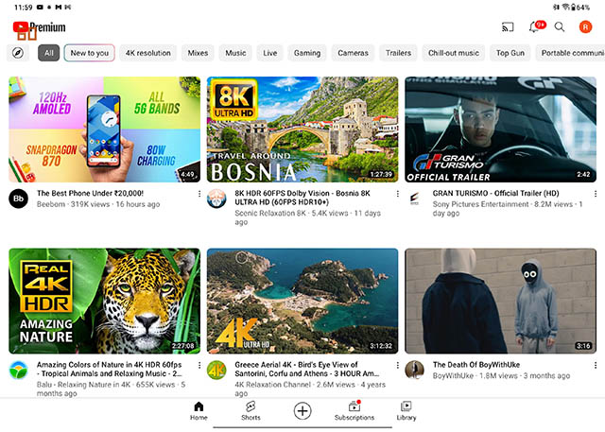Open options for Death Of BoyWithUke video
The image size is (605, 432).
click(596, 365)
